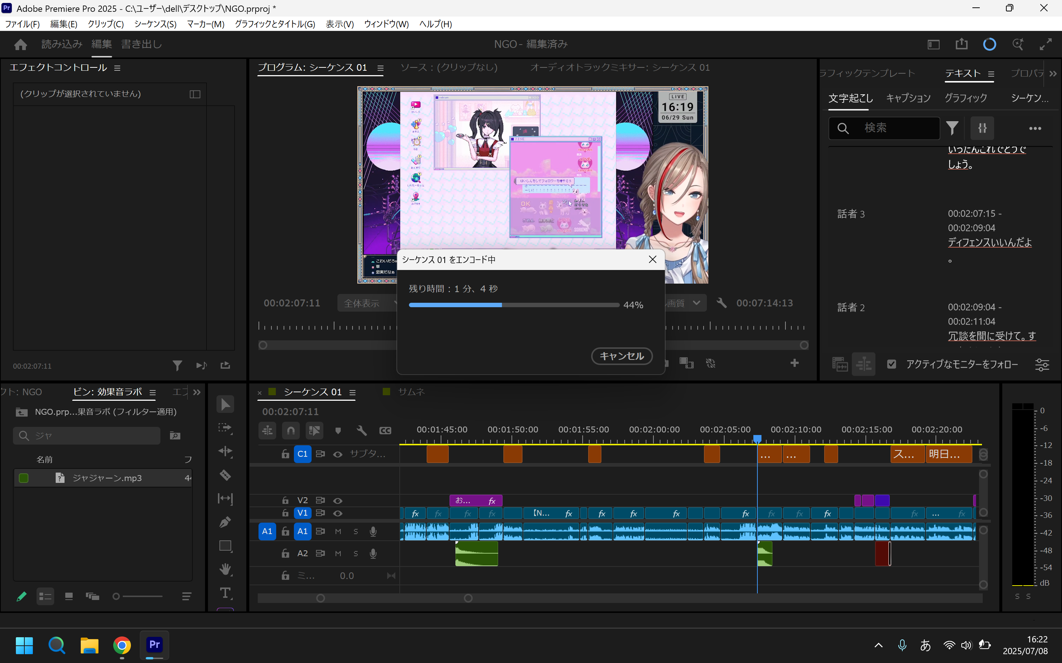The image size is (1062, 663).
Task: Open Effect Controls panel menu
Action: pyautogui.click(x=117, y=68)
